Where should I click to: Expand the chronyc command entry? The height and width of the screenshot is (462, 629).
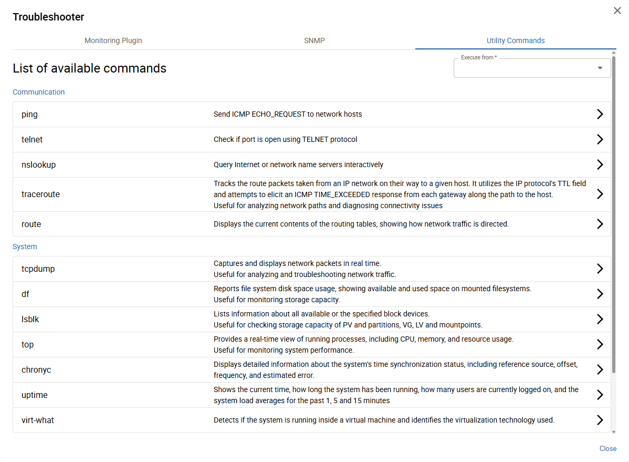pyautogui.click(x=600, y=369)
